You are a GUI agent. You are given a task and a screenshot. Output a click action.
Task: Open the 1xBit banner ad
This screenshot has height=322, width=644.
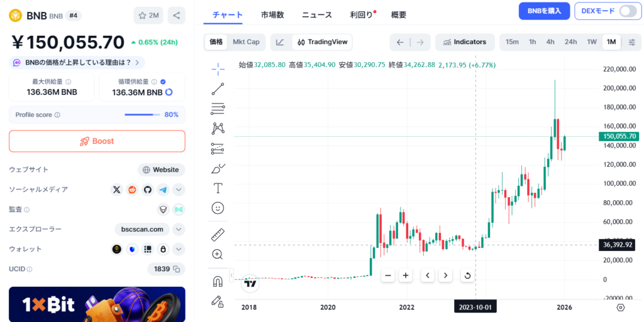(97, 304)
